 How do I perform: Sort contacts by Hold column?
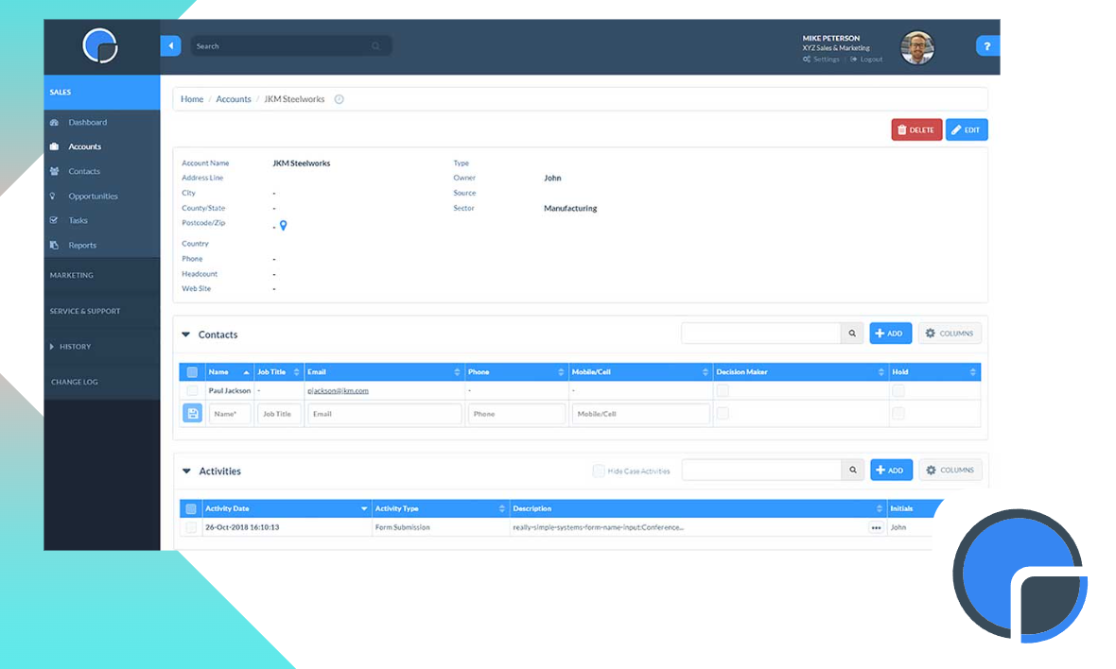(934, 372)
